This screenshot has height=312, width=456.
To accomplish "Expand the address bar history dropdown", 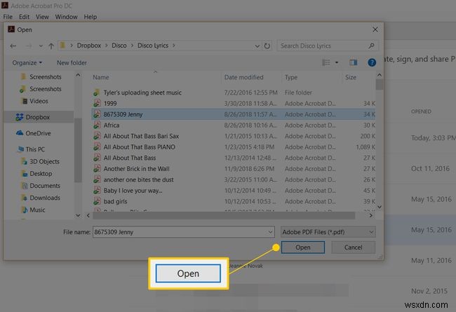I will pos(257,46).
